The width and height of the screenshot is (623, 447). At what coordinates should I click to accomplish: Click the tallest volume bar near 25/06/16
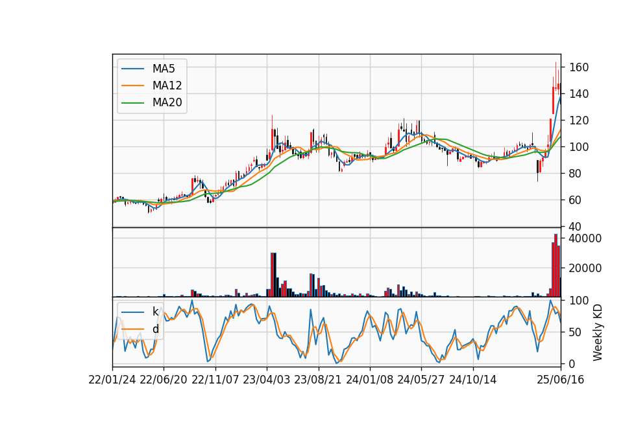pyautogui.click(x=556, y=266)
